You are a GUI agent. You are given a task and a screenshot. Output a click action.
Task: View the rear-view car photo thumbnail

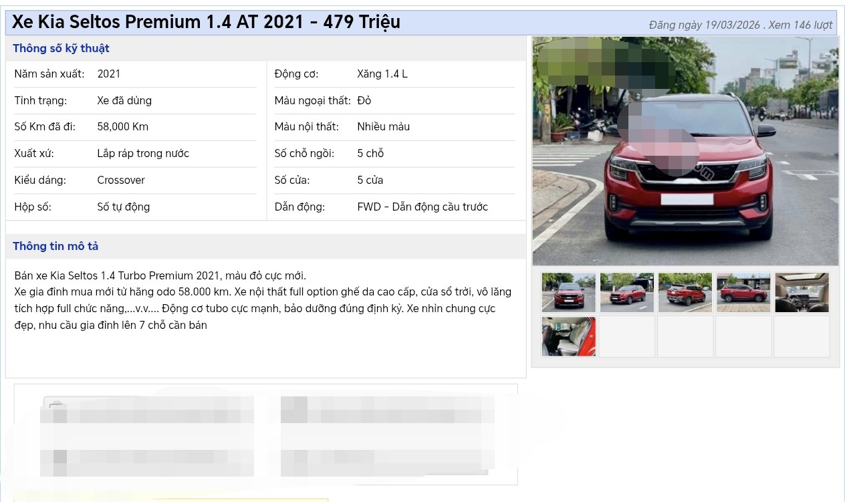click(685, 292)
